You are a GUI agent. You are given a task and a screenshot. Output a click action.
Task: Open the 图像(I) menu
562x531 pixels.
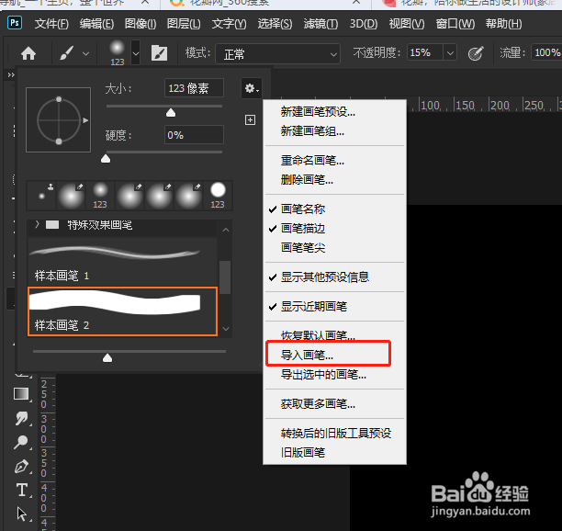[140, 24]
